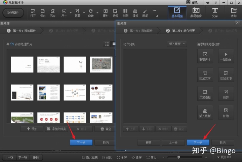Click 添加 add photos button

pyautogui.click(x=32, y=129)
